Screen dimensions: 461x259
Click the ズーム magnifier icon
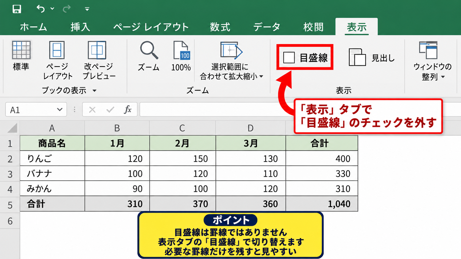tap(149, 50)
